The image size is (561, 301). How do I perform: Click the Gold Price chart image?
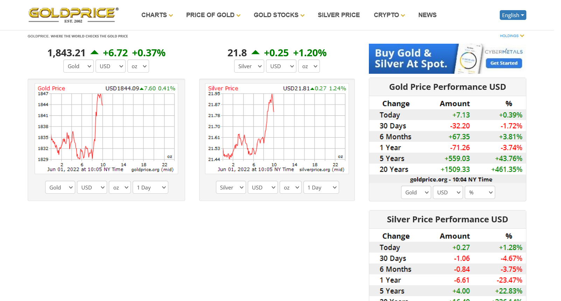pyautogui.click(x=106, y=128)
